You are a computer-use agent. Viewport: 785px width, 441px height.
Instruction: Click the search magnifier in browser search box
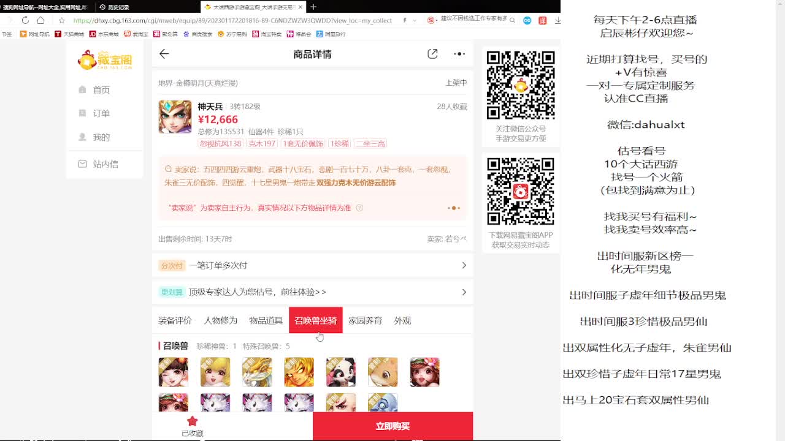(x=513, y=20)
